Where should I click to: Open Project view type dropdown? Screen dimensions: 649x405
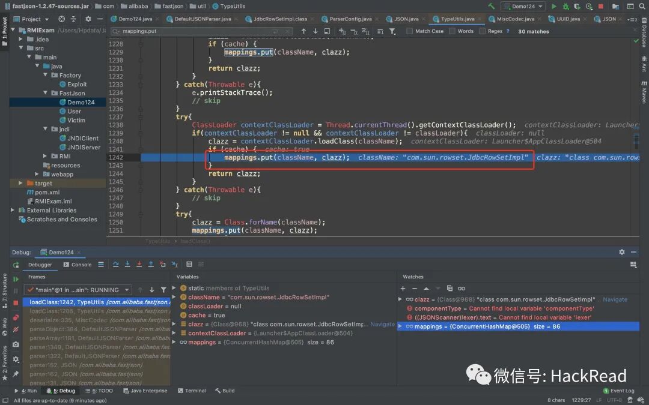coord(47,19)
